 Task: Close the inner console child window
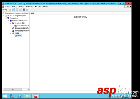point(130,7)
